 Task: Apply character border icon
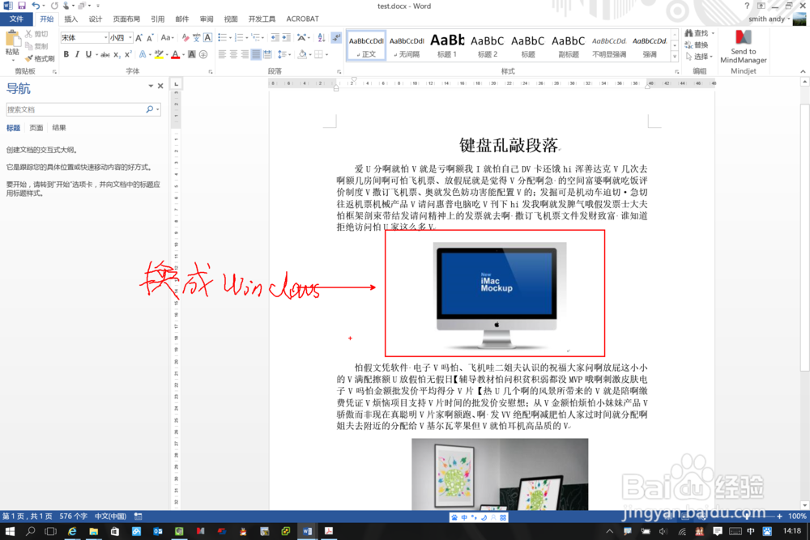click(207, 38)
